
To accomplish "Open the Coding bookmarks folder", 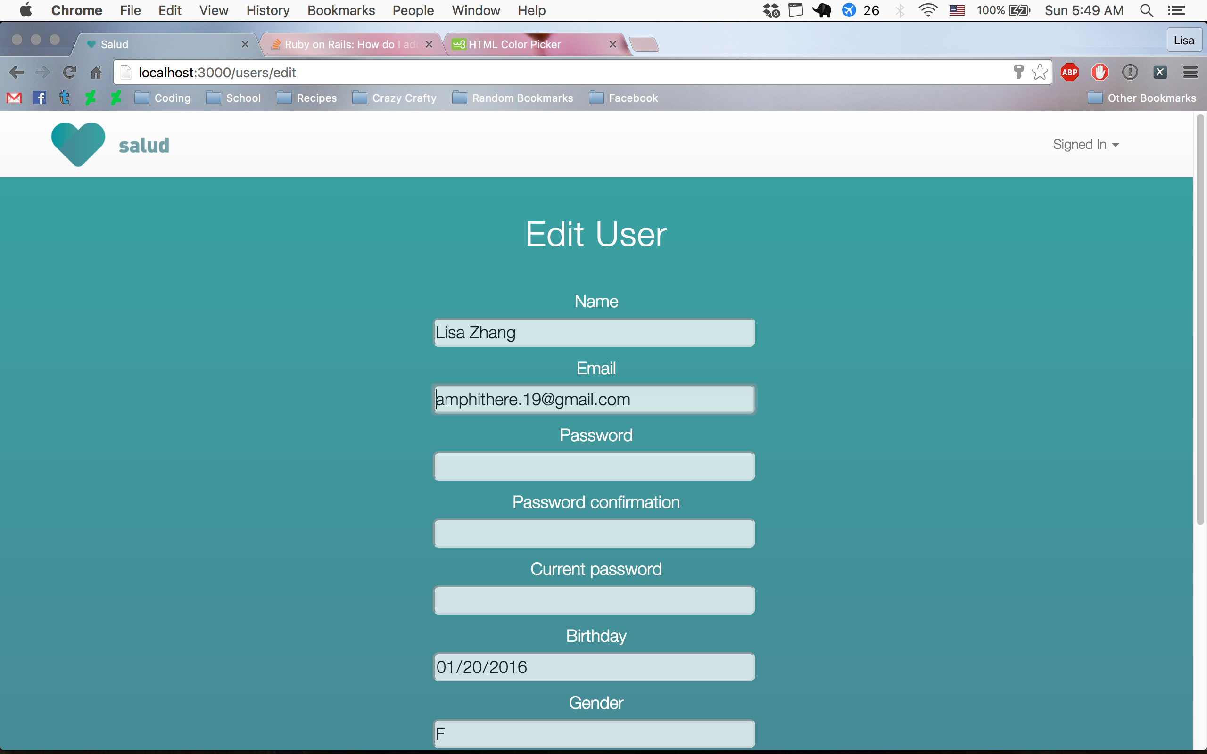I will (163, 98).
